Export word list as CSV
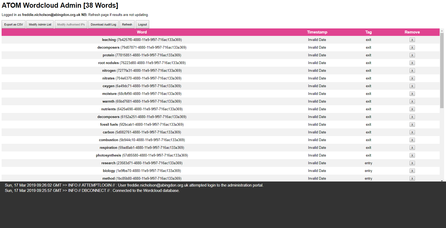 (x=14, y=24)
